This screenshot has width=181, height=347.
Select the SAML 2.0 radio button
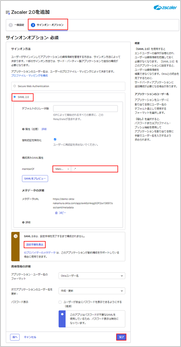pyautogui.click(x=15, y=97)
